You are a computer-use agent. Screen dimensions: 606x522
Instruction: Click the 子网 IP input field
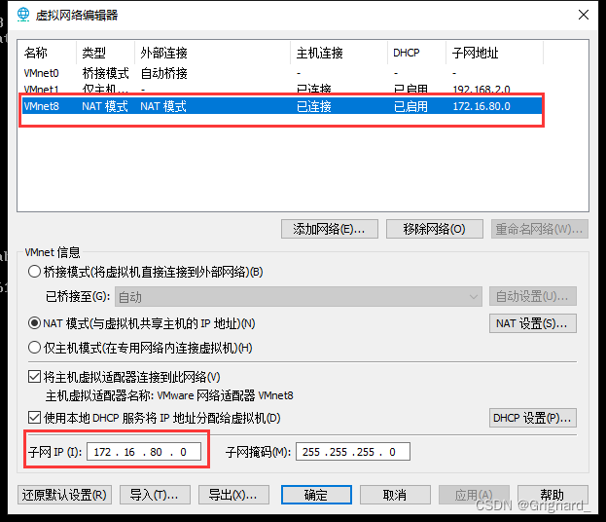[x=144, y=452]
